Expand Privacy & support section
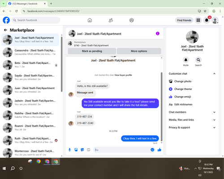Image resolution: width=224 pixels, height=179 pixels. (192, 128)
